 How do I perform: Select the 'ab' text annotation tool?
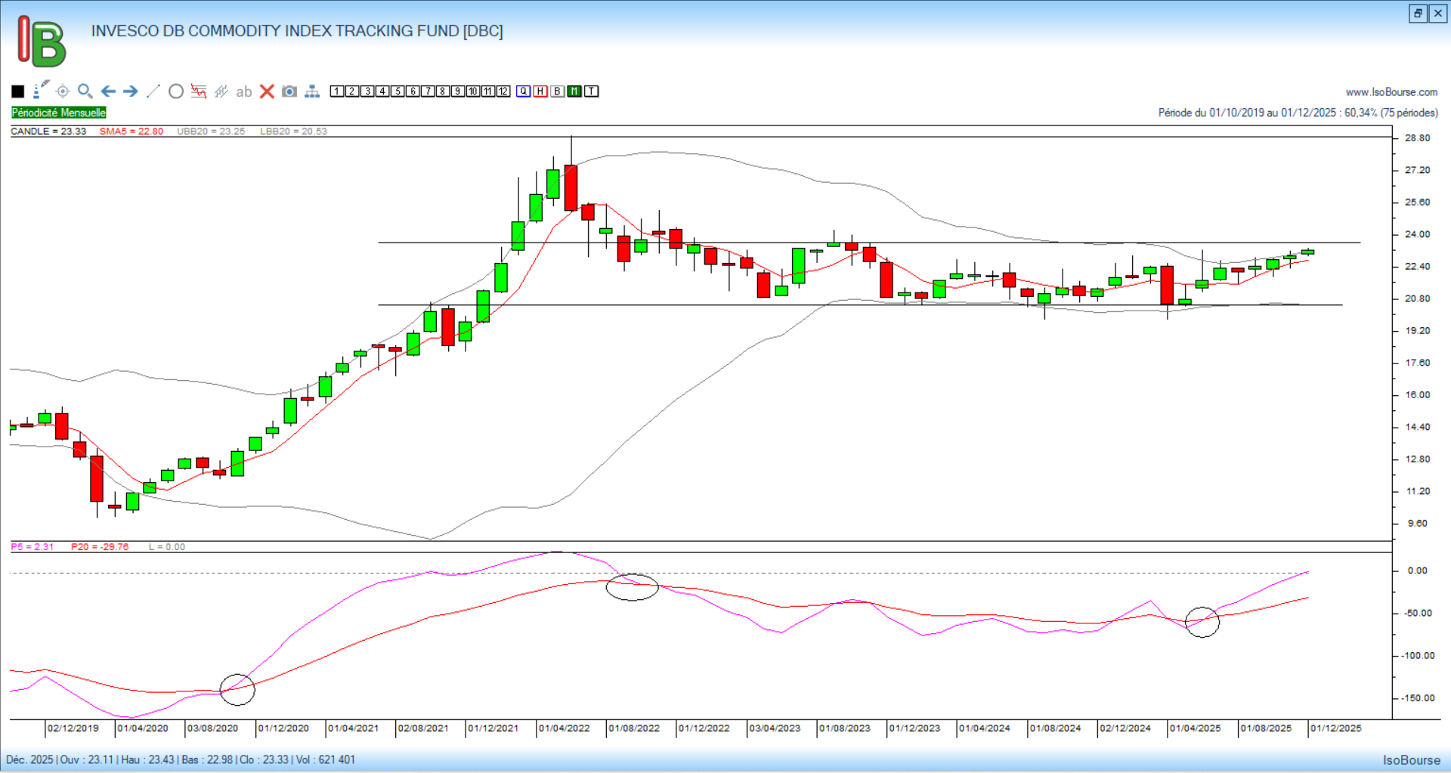pyautogui.click(x=243, y=91)
